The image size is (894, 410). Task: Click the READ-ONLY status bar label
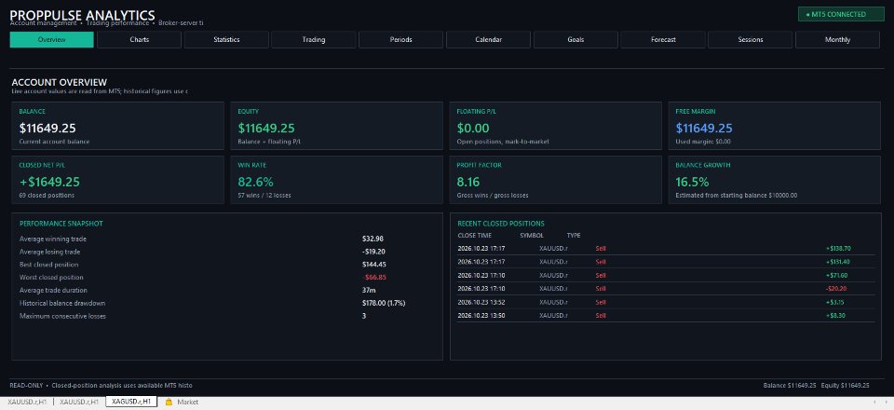pos(26,386)
